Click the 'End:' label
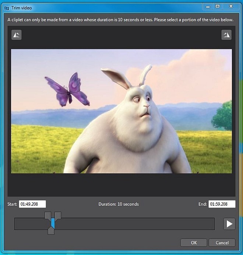 (x=202, y=204)
